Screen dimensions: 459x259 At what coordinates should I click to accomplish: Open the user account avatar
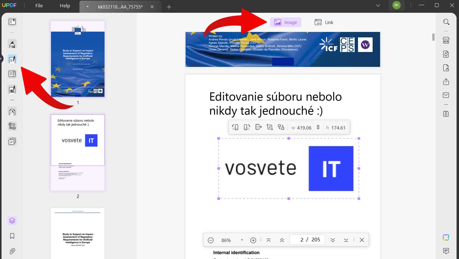pyautogui.click(x=396, y=5)
